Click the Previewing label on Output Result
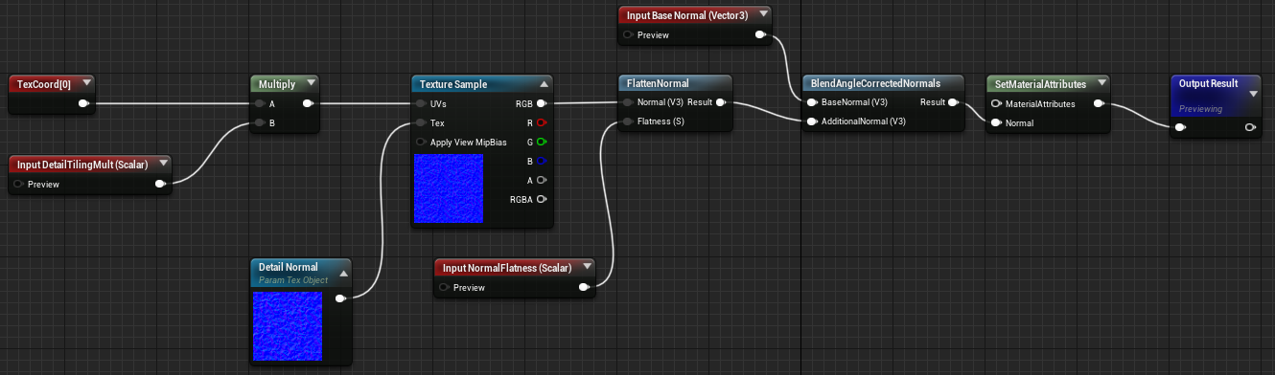Image resolution: width=1275 pixels, height=375 pixels. [1200, 109]
